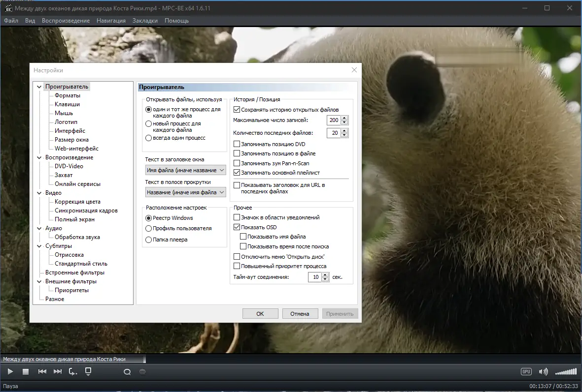Confirm settings with OK button
Viewport: 582px width, 392px height.
260,313
